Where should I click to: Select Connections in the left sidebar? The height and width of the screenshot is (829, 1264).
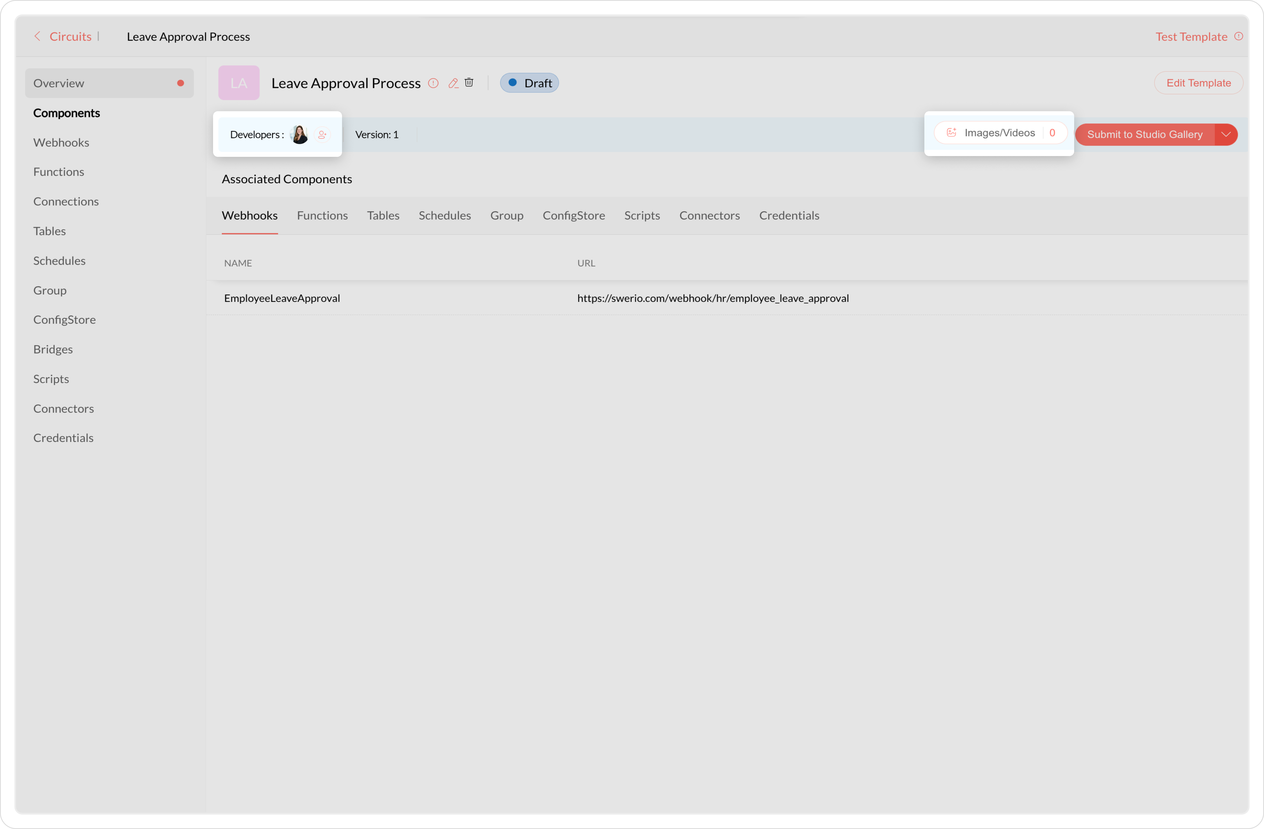(66, 202)
